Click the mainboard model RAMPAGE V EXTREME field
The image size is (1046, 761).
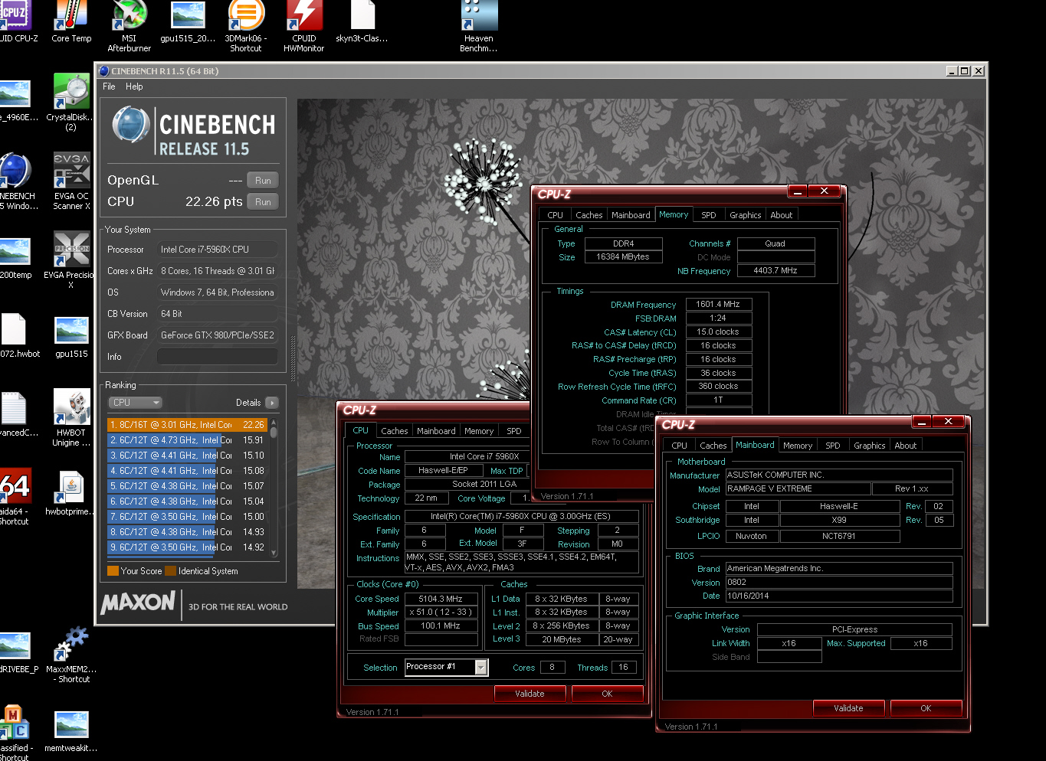tap(798, 488)
